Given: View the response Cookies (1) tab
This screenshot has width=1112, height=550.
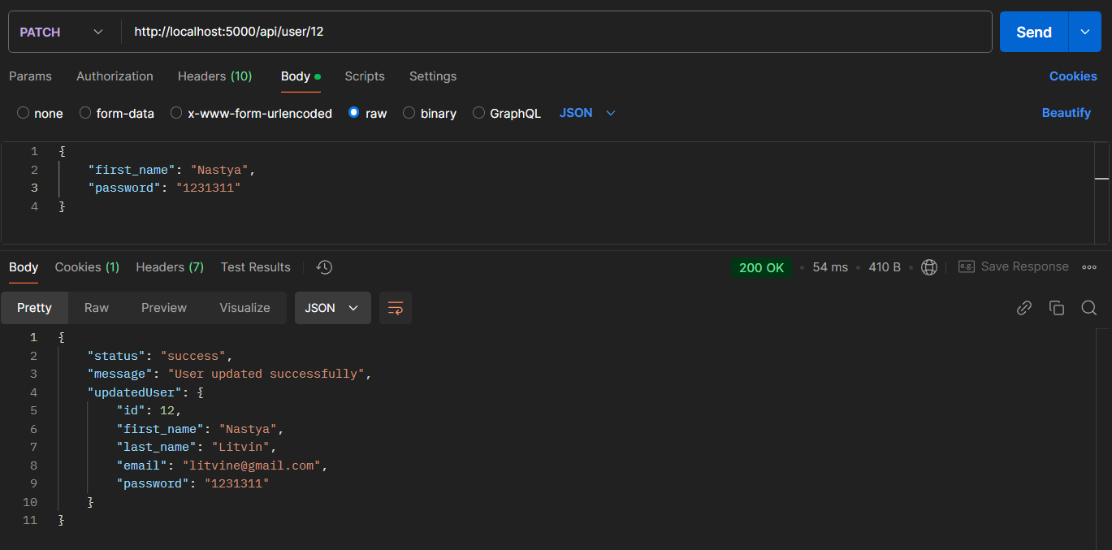Looking at the screenshot, I should (x=87, y=267).
